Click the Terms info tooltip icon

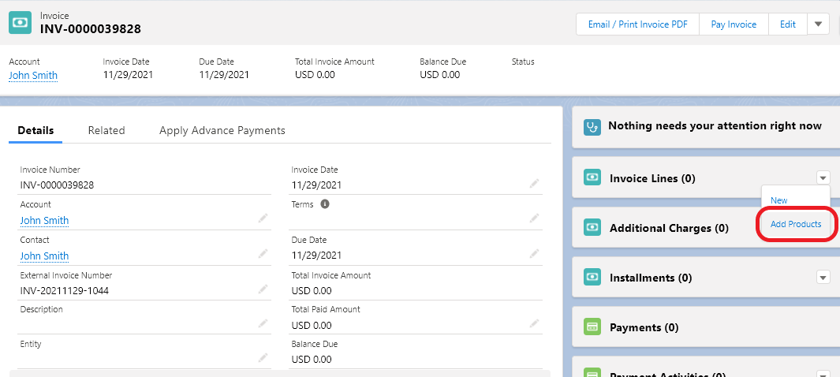(324, 204)
